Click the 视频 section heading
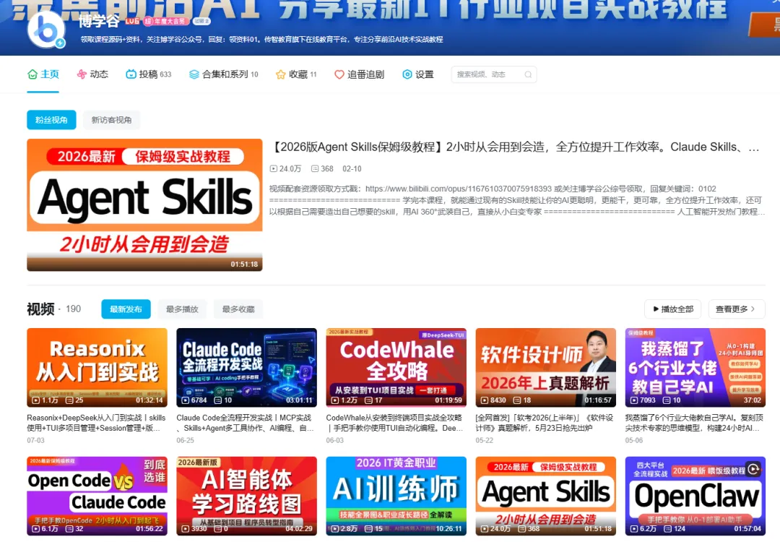This screenshot has width=780, height=542. pos(40,309)
